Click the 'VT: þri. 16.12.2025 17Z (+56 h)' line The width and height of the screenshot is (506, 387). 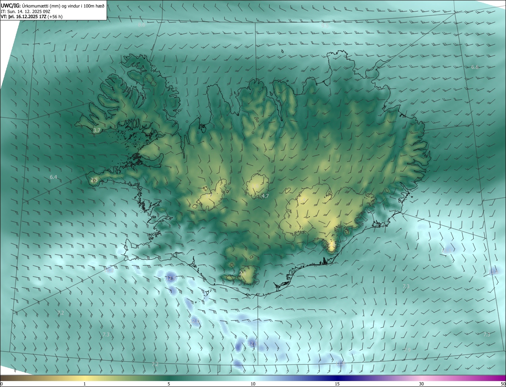click(x=32, y=17)
